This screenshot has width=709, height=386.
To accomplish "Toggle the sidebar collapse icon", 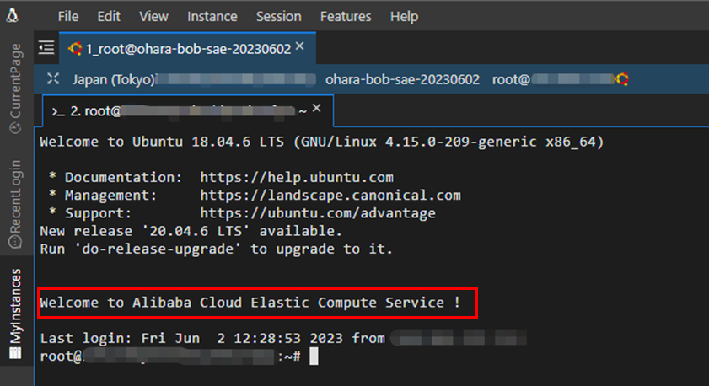I will coord(46,48).
